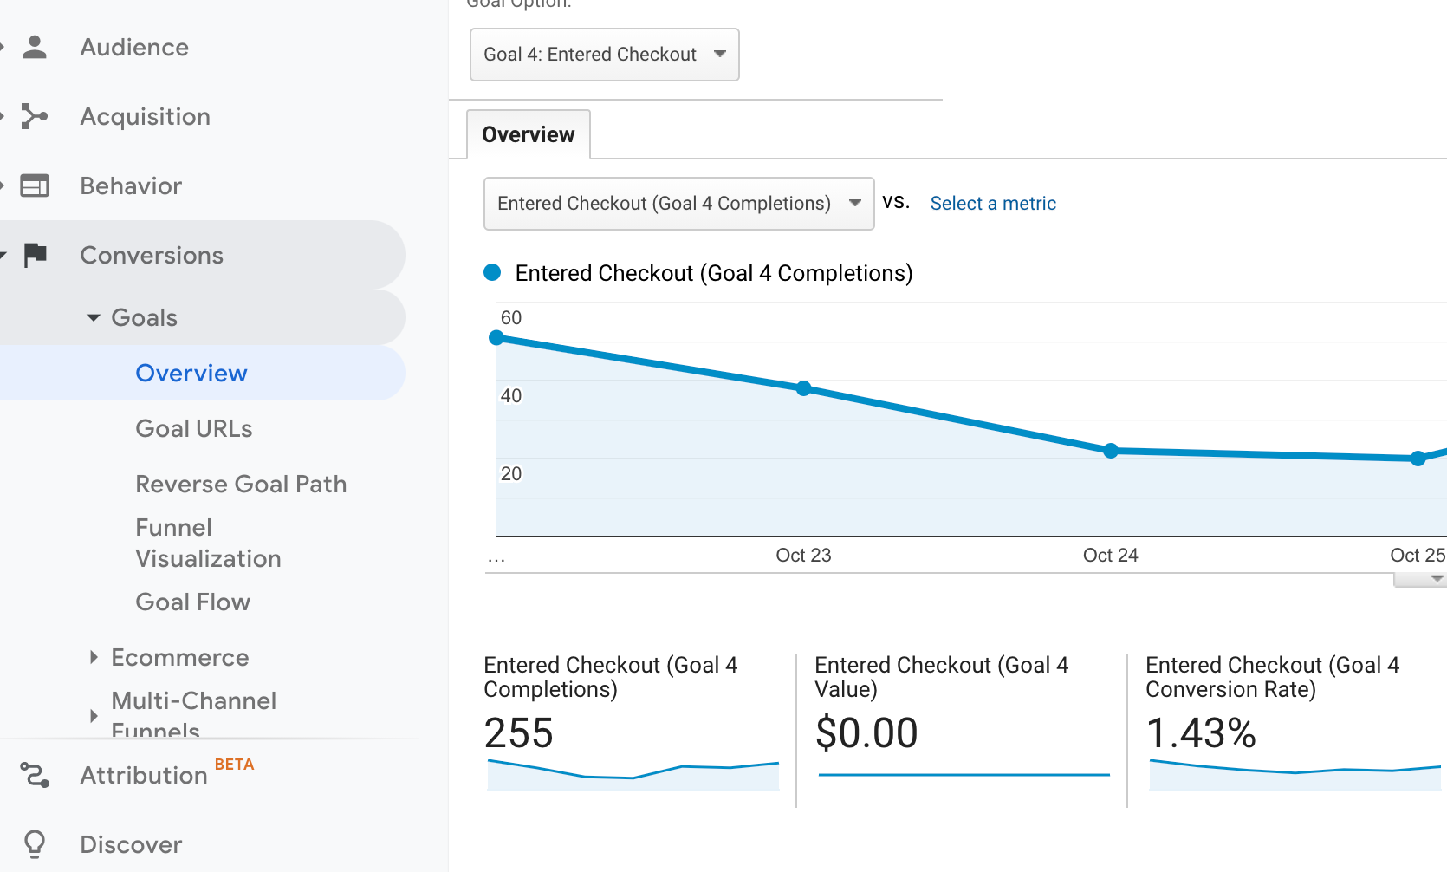Image resolution: width=1447 pixels, height=872 pixels.
Task: Open the Goal 4: Entered Checkout dropdown
Action: [604, 54]
